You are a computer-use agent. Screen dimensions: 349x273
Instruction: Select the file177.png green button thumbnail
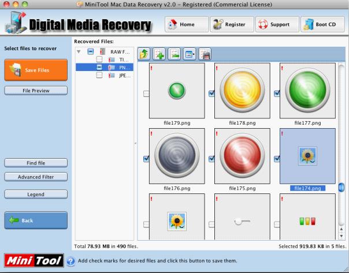pos(307,91)
